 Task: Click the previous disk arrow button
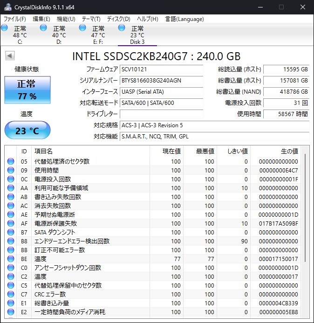tap(10, 56)
